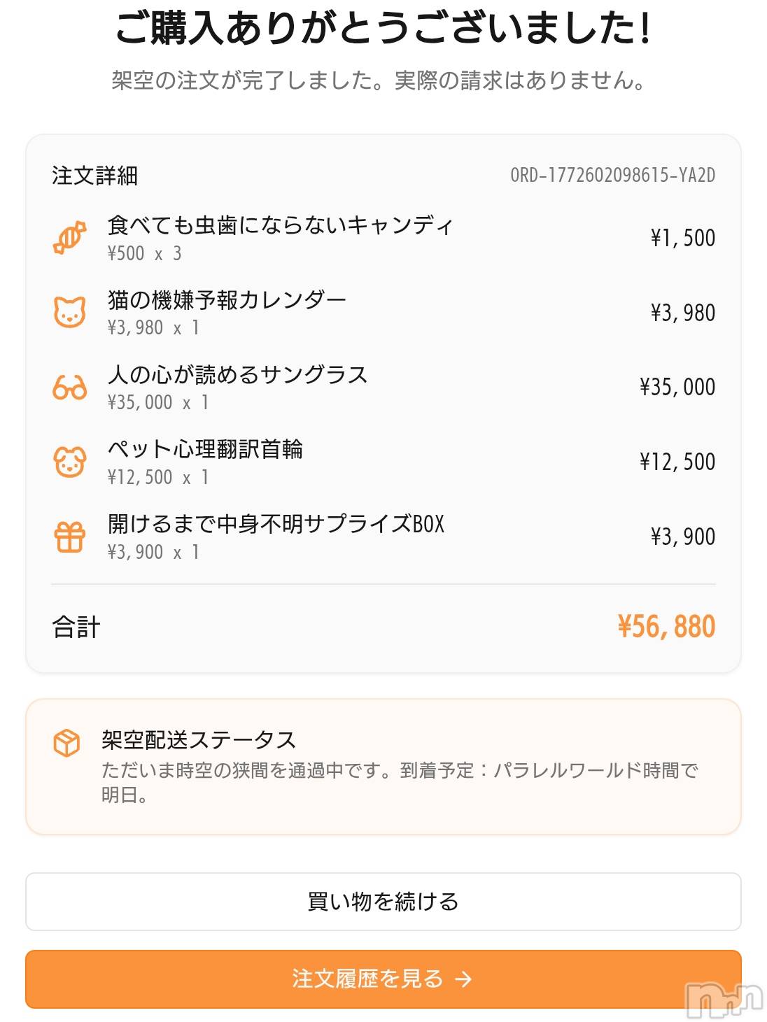Click the 注文詳細 section heading
767x1022 pixels.
pyautogui.click(x=94, y=176)
